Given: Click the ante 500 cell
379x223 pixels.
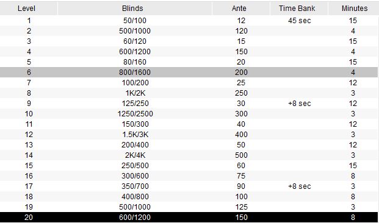Looking at the screenshot, I should point(241,155).
